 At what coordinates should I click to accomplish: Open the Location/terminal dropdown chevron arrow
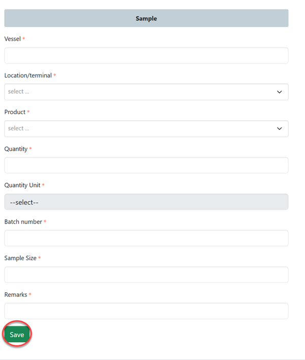pos(279,92)
